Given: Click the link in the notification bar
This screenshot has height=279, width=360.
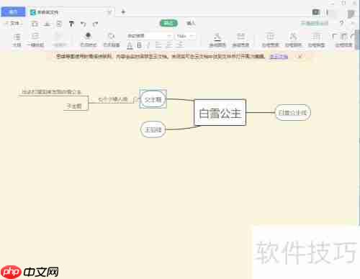Looking at the screenshot, I should pyautogui.click(x=279, y=57).
